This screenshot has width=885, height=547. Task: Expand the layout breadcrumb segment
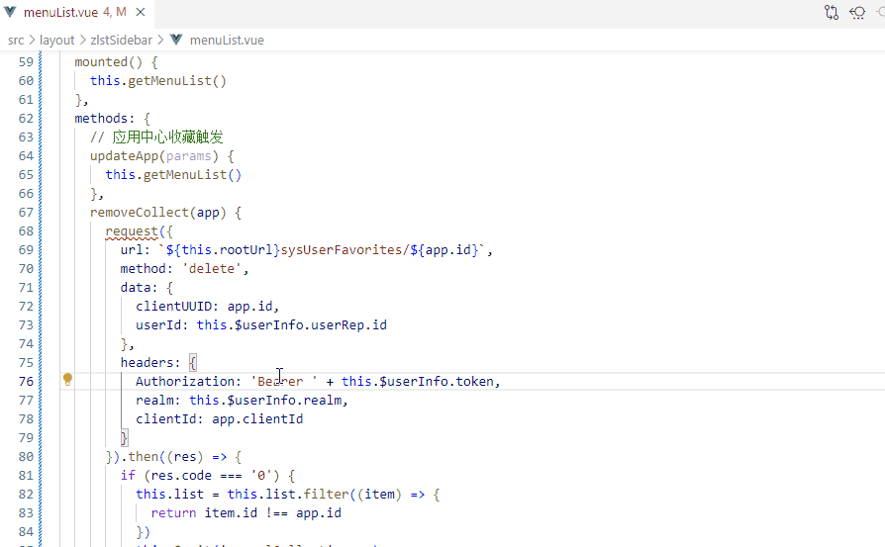click(56, 41)
